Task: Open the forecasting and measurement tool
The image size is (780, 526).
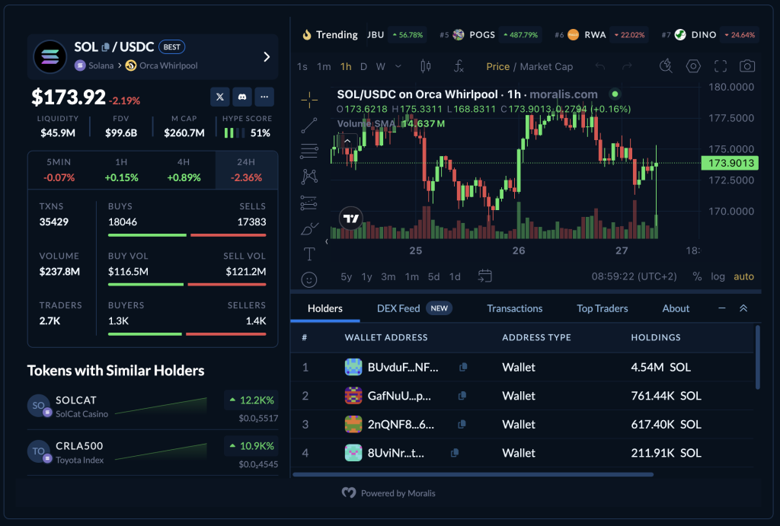Action: coord(309,202)
